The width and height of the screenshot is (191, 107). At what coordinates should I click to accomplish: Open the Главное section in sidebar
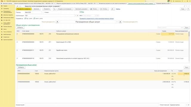tap(5, 6)
